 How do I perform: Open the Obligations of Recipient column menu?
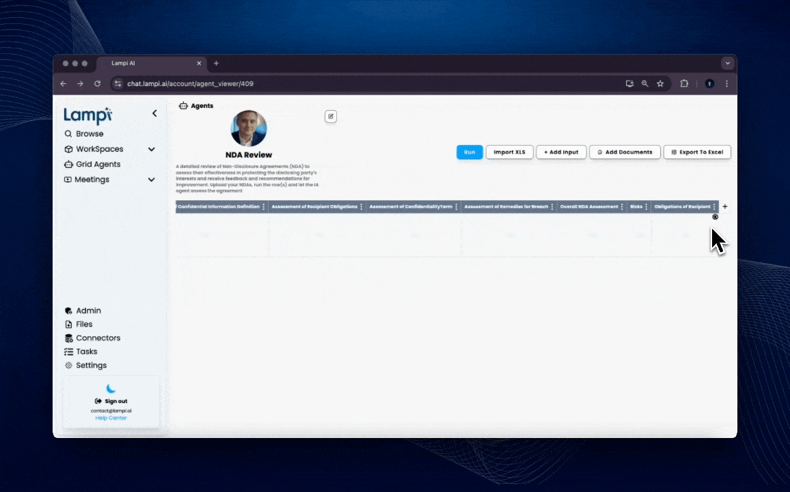(x=714, y=207)
